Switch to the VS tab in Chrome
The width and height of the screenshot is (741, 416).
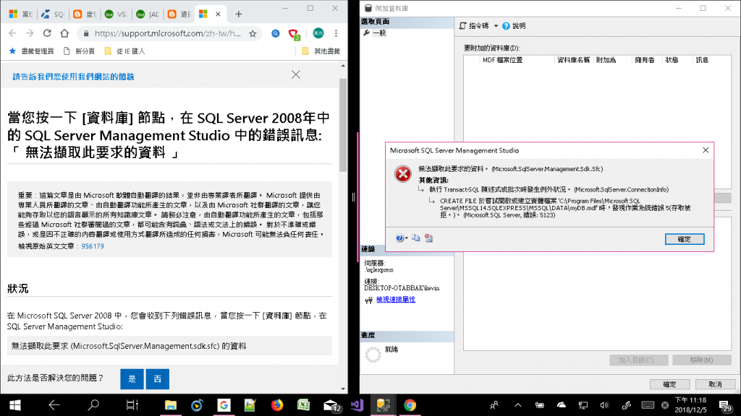[116, 14]
